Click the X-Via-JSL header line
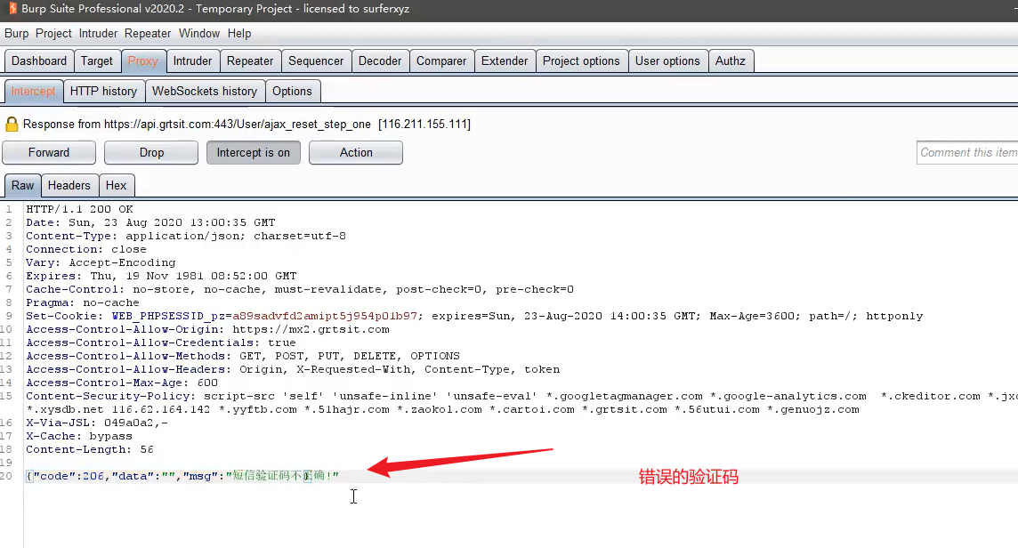1018x548 pixels. point(97,423)
